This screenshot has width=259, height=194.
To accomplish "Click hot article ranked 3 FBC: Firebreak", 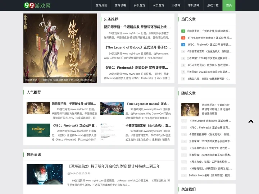I will pyautogui.click(x=209, y=45).
